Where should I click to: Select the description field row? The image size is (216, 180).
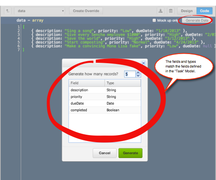(x=105, y=90)
